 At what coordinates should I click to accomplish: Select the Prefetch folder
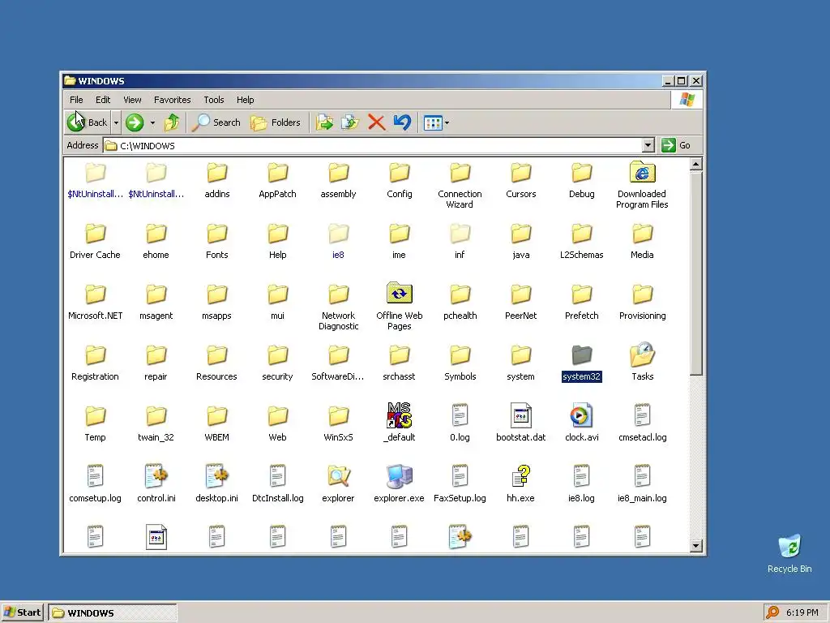point(581,302)
